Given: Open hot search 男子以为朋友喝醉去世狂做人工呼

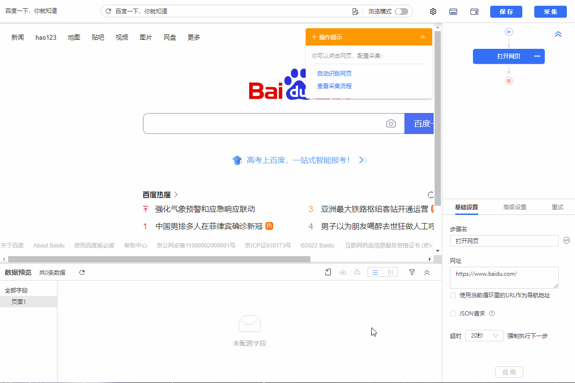Looking at the screenshot, I should pyautogui.click(x=377, y=226).
